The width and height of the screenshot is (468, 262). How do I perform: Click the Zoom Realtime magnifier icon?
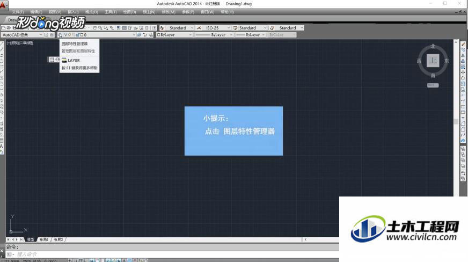pyautogui.click(x=100, y=28)
